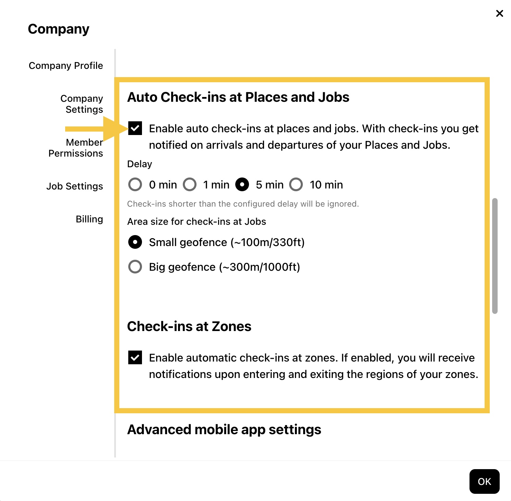Click the Check-ins at Zones heading

(x=189, y=327)
